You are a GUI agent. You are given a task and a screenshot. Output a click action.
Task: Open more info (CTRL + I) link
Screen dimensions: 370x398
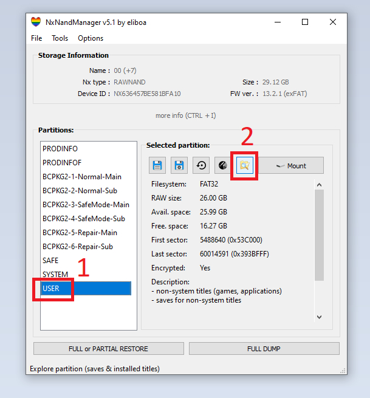tap(186, 115)
